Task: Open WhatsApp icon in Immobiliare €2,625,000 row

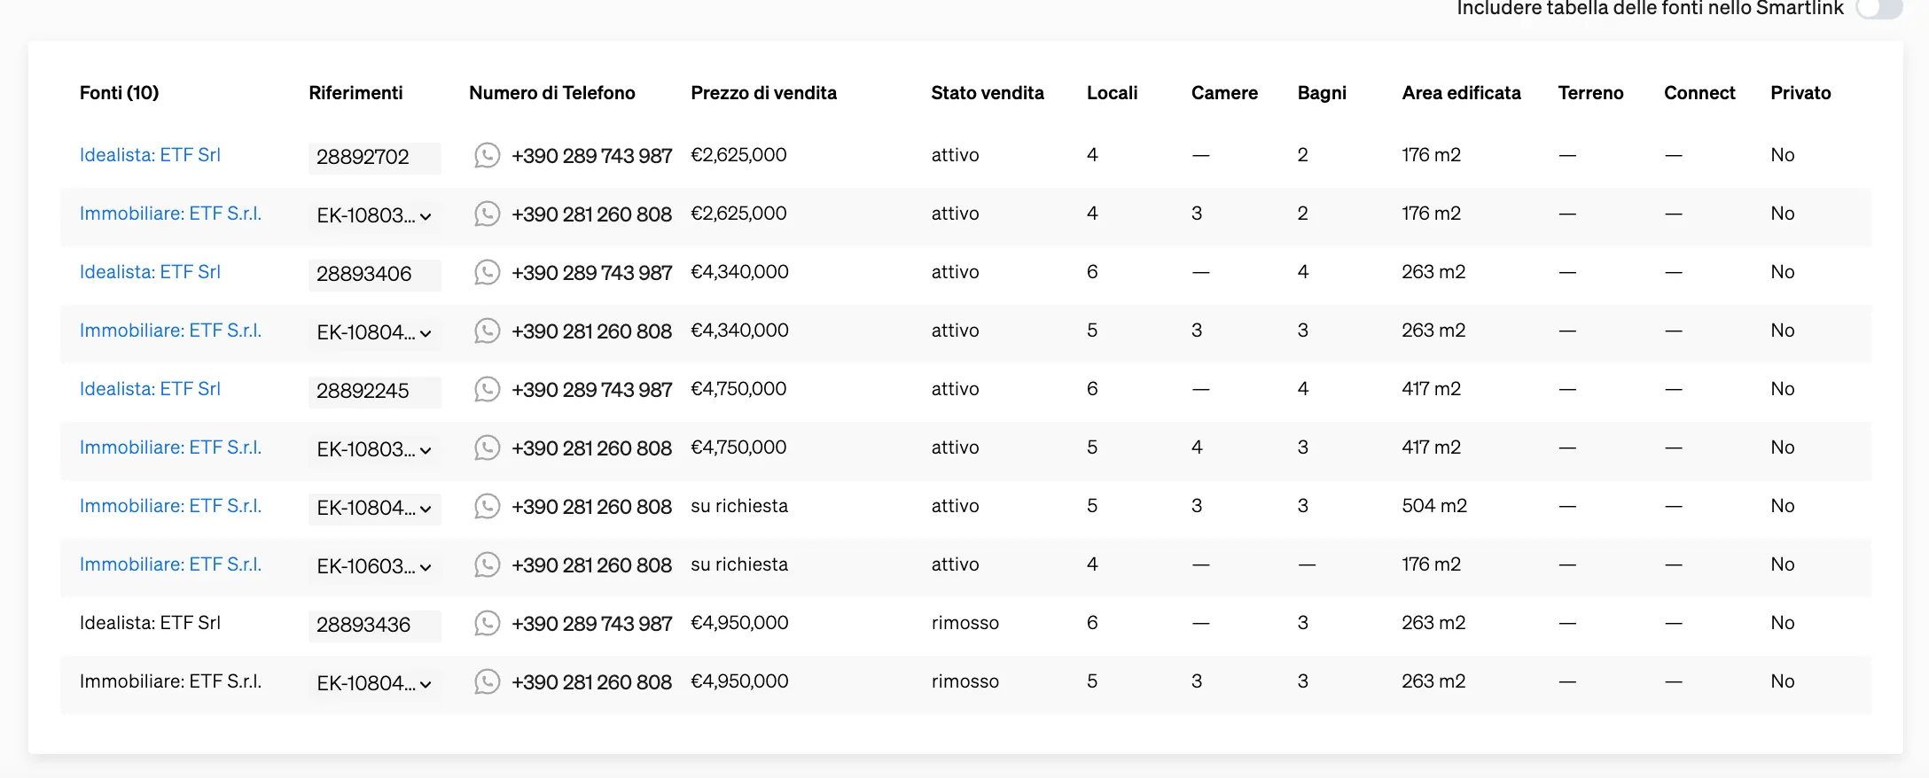Action: [x=487, y=214]
